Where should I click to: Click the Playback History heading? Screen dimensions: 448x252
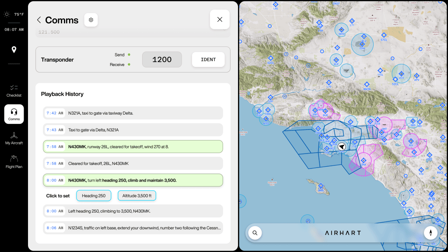coord(62,94)
